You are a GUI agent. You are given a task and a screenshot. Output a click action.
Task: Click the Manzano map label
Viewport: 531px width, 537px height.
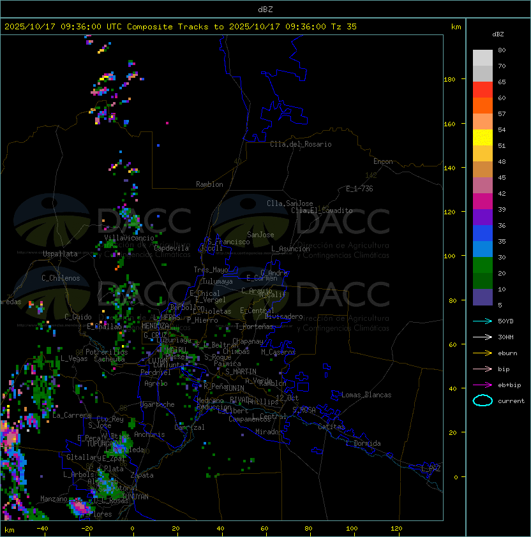click(x=54, y=499)
